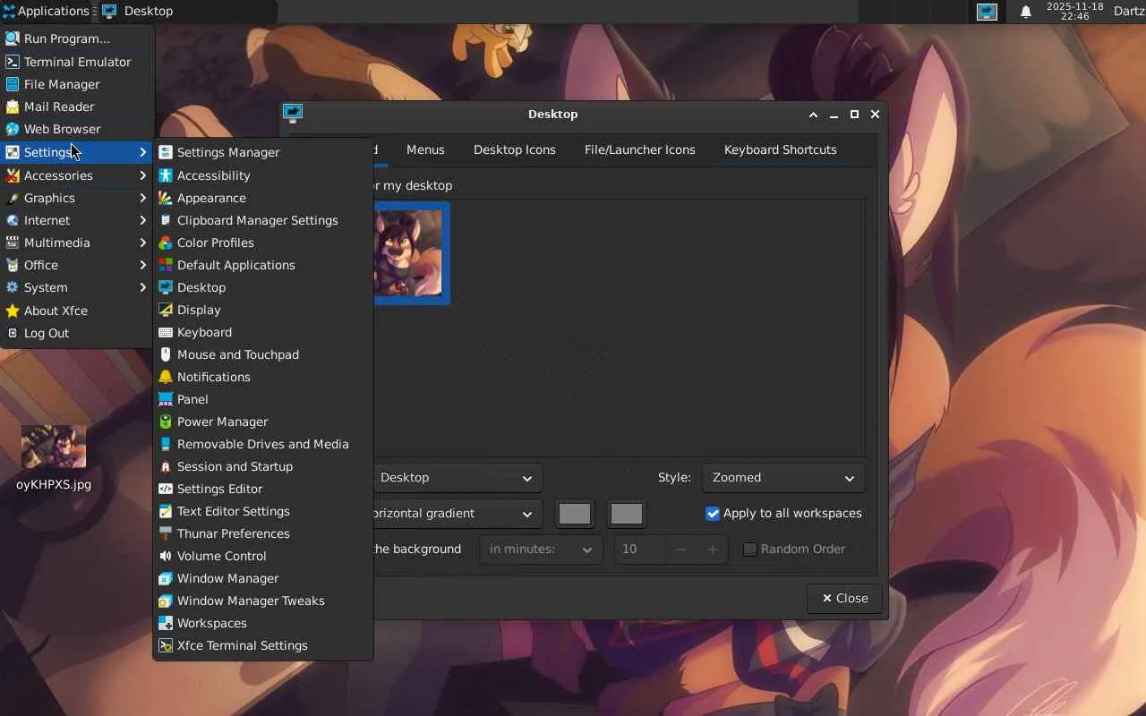The height and width of the screenshot is (716, 1146).
Task: Open the horizontal gradient color style dropdown
Action: click(x=457, y=514)
